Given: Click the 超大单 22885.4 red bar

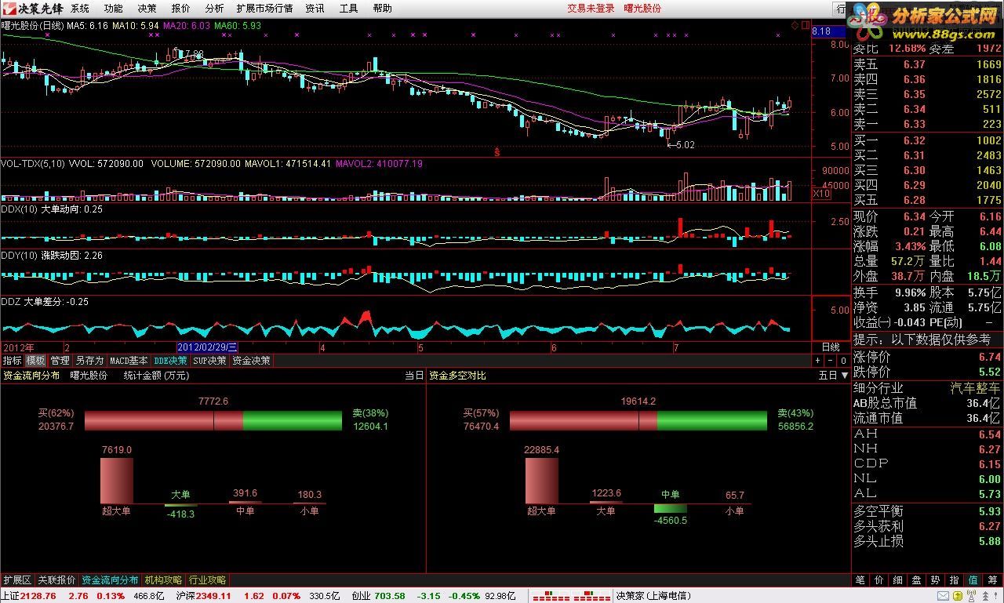Looking at the screenshot, I should [x=542, y=481].
